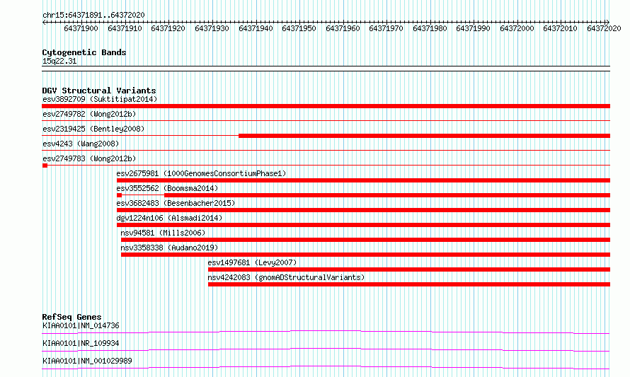Image resolution: width=630 pixels, height=377 pixels.
Task: Open variant dgv1224n106 (Alsmadi2014) label
Action: tap(169, 218)
